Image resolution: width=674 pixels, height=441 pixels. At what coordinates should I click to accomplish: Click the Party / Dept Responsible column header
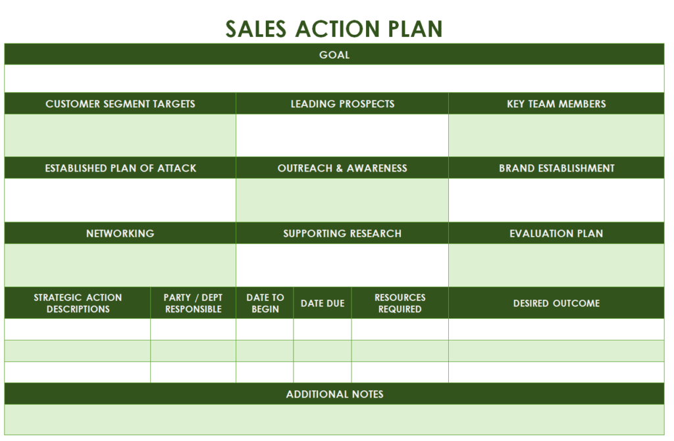(x=193, y=303)
